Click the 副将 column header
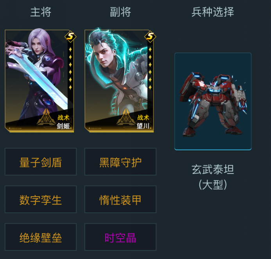 click(120, 12)
